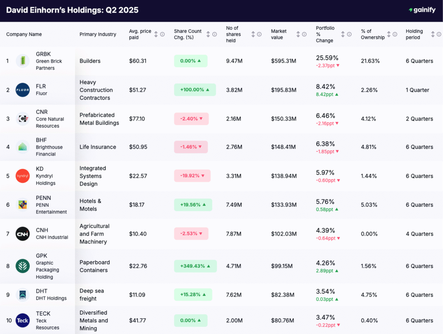Select the 2 Quarters holding period cell

tap(419, 119)
